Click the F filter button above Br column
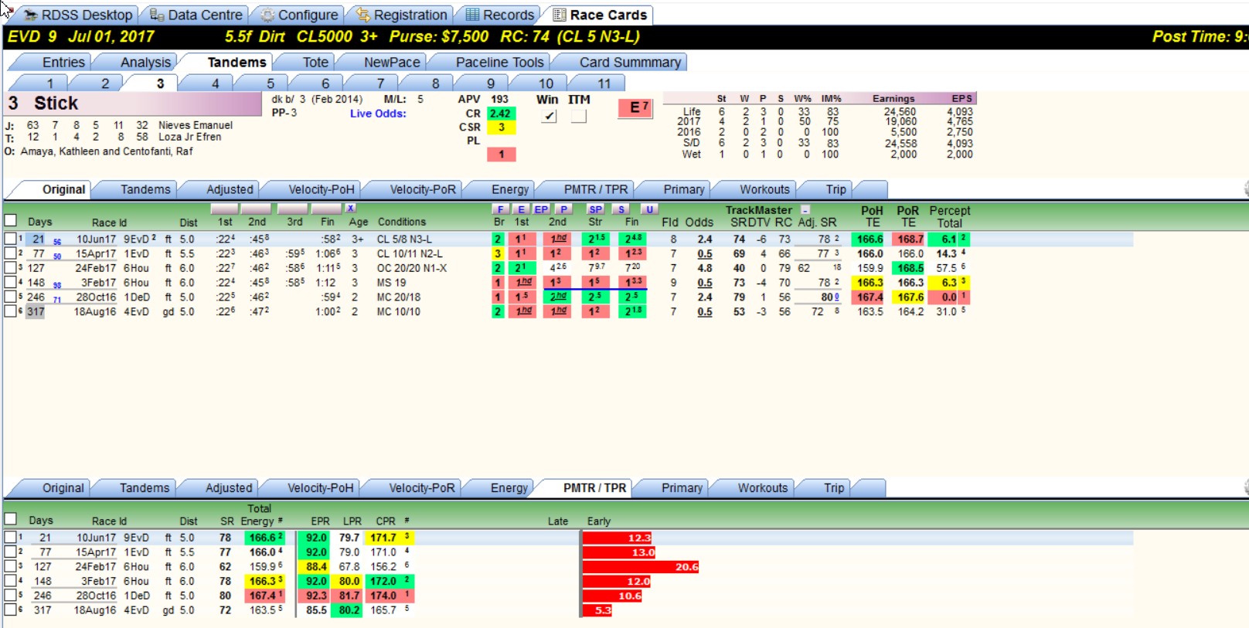1249x628 pixels. (x=500, y=209)
